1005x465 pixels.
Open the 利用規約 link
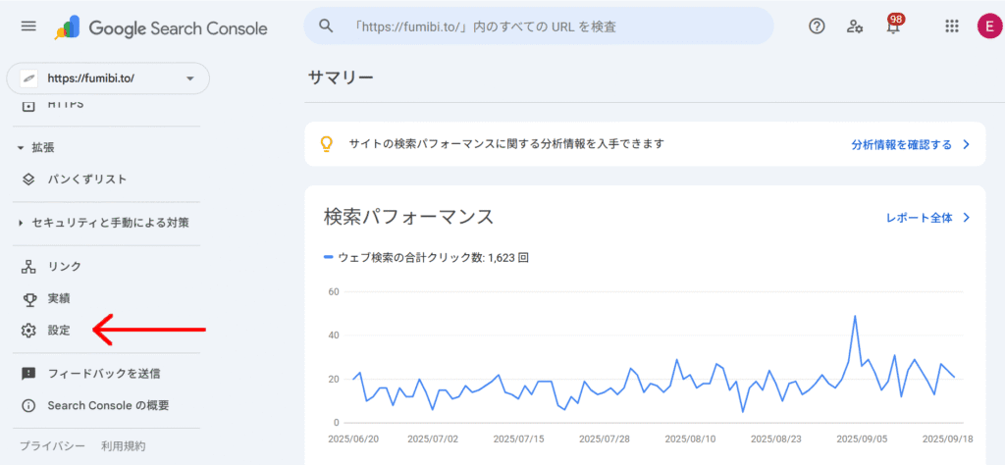tap(123, 445)
